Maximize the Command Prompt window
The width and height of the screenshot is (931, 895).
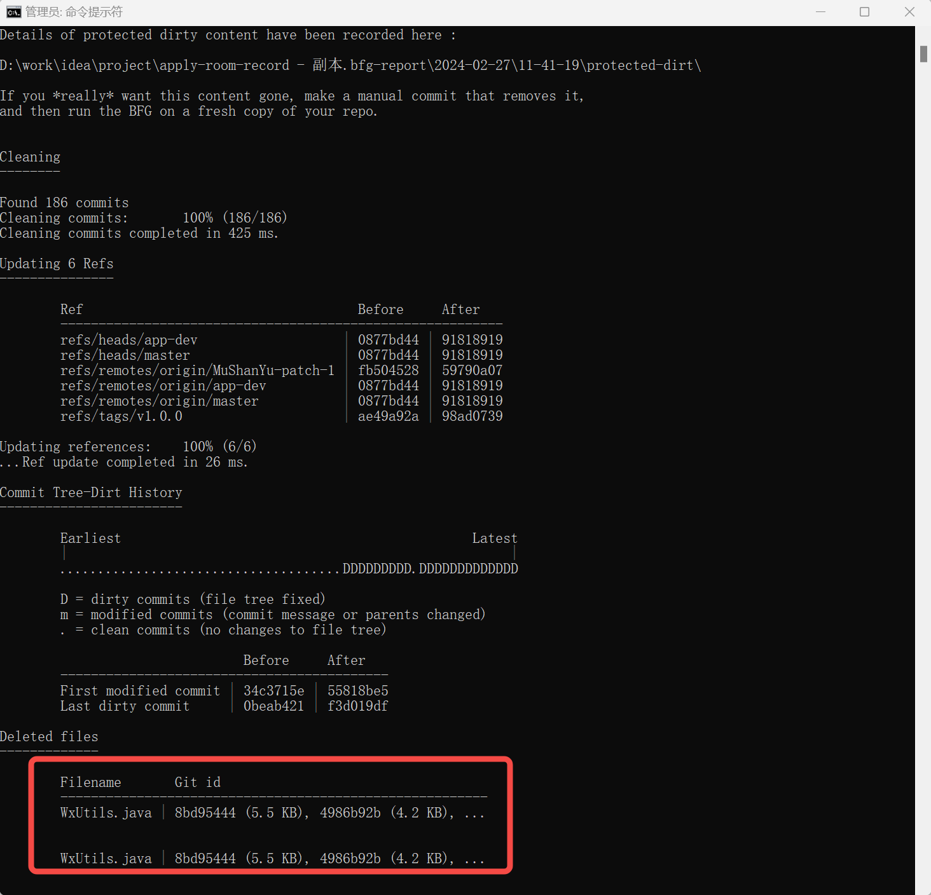pyautogui.click(x=864, y=12)
